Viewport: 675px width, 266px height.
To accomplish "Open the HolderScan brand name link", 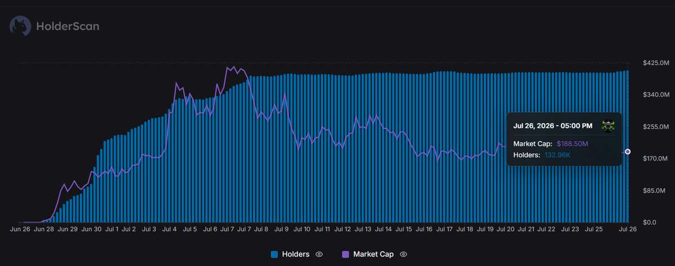I will (x=68, y=26).
